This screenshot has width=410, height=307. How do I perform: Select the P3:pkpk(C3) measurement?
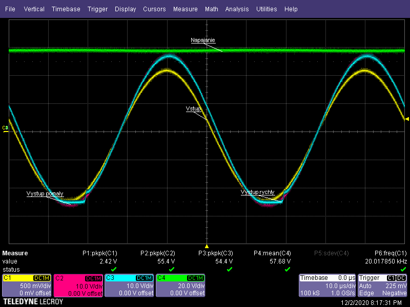[x=215, y=253]
